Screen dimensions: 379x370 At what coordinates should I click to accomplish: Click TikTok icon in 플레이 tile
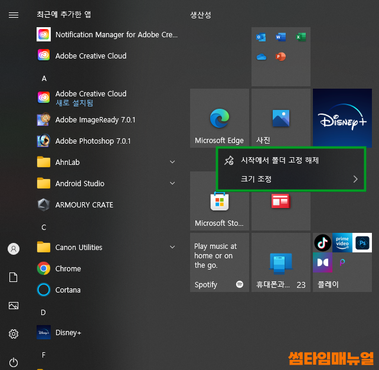(322, 243)
